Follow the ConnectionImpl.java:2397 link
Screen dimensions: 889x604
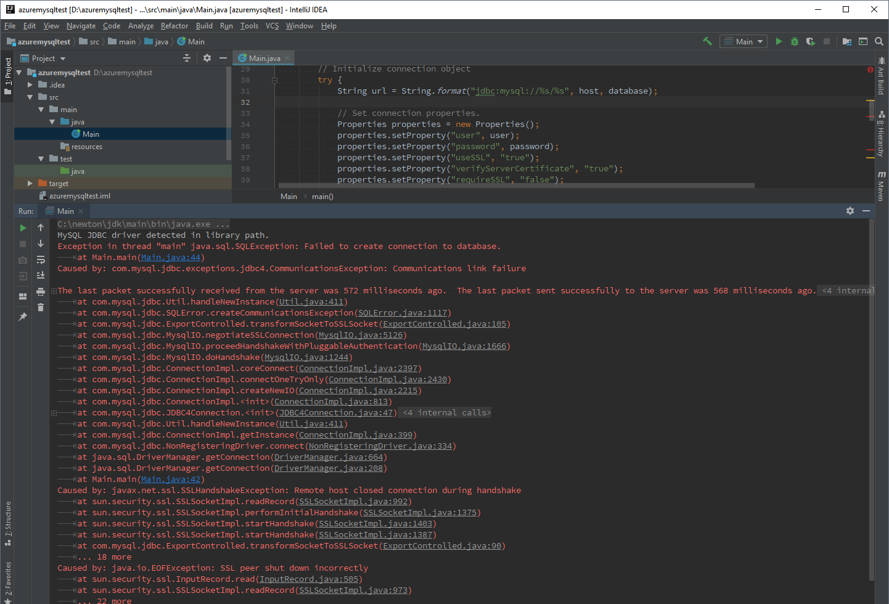click(358, 369)
